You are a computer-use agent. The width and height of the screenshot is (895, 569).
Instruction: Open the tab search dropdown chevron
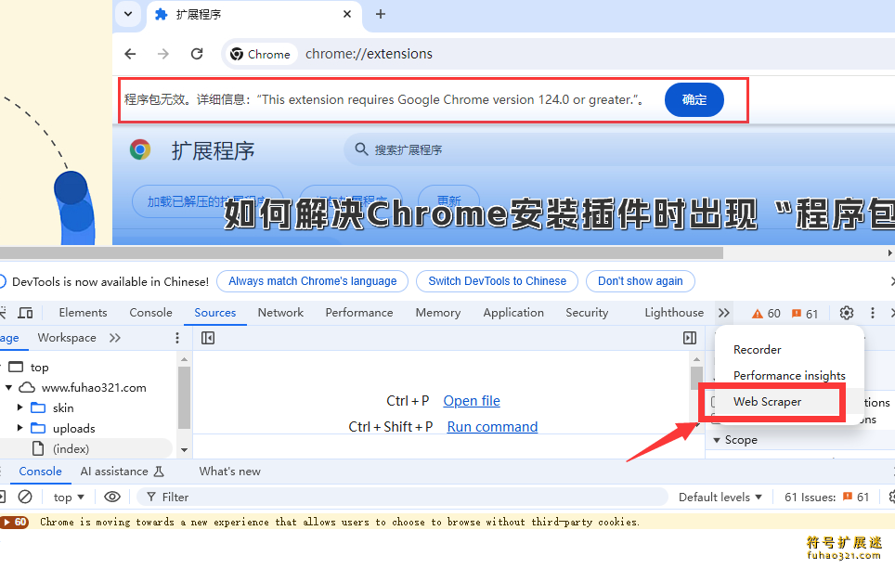pos(128,14)
